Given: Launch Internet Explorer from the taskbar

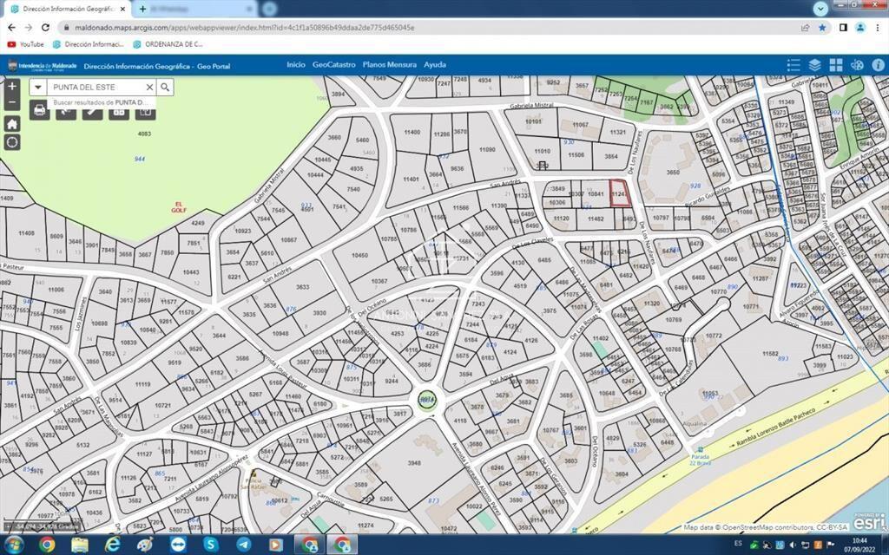Looking at the screenshot, I should coord(112,545).
